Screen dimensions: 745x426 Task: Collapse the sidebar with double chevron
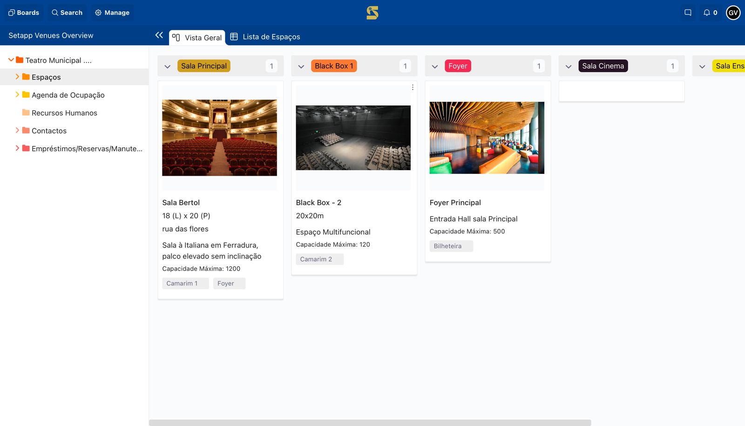coord(159,35)
